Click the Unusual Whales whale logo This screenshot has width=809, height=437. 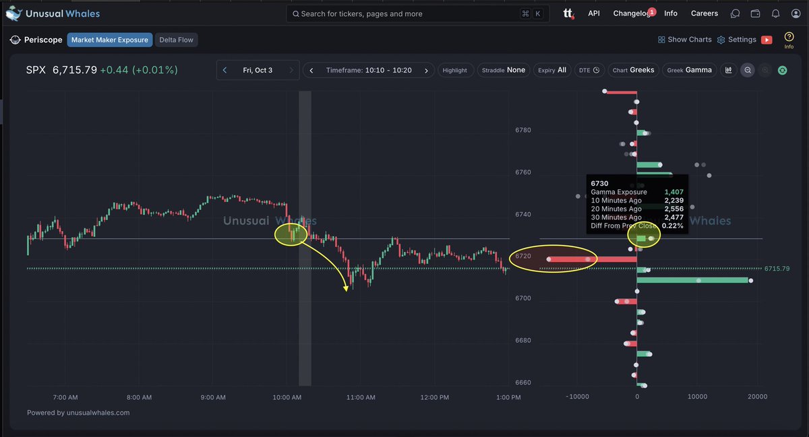tap(15, 13)
